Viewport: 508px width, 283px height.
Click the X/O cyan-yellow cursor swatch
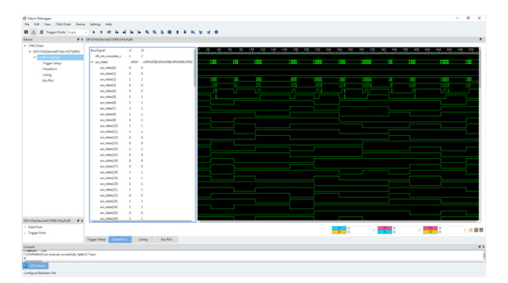(x=339, y=230)
